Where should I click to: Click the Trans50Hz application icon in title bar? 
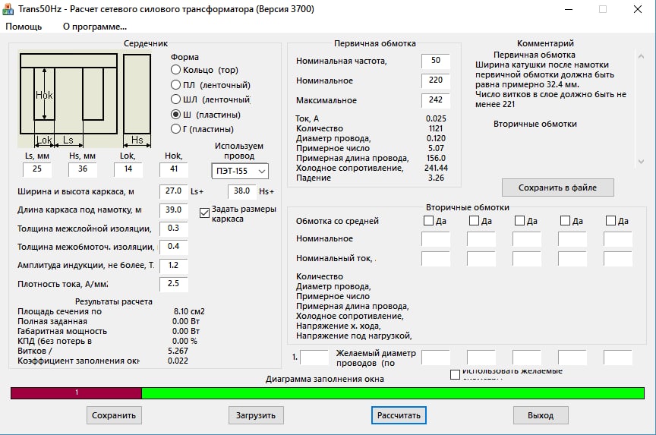8,9
